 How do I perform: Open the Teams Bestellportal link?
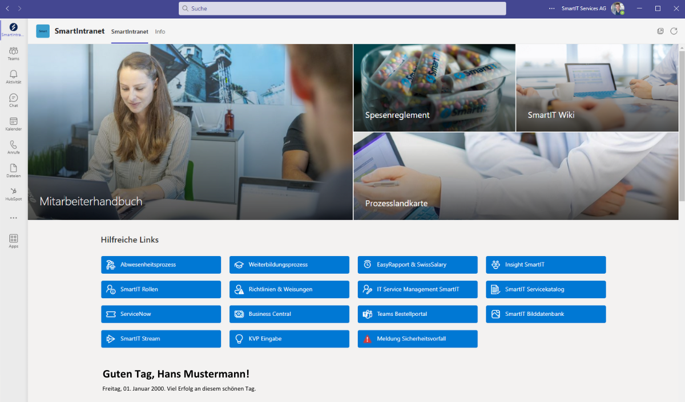tap(418, 314)
